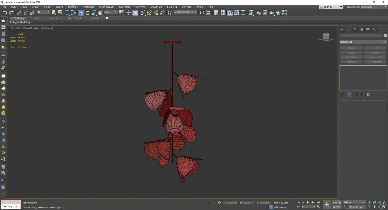
Task: Expand the selection filter 'All' dropdown
Action: click(43, 12)
